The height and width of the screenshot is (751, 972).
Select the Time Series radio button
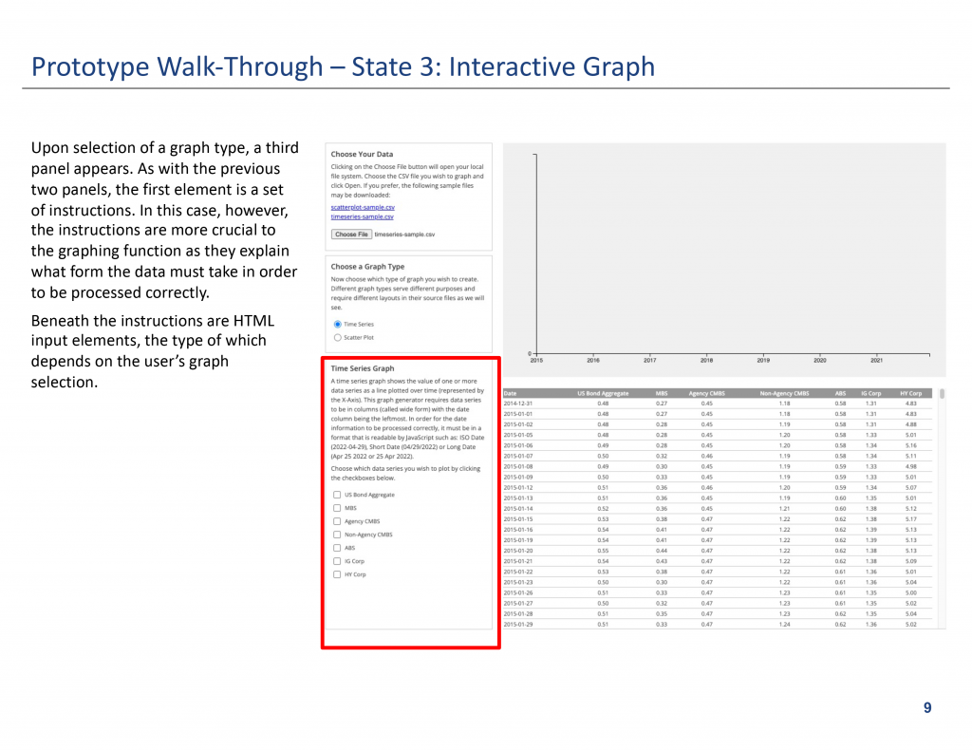338,324
